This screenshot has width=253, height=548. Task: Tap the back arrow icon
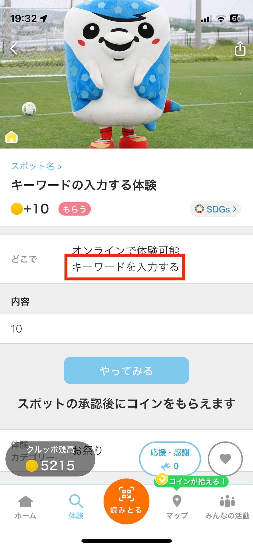pyautogui.click(x=14, y=48)
